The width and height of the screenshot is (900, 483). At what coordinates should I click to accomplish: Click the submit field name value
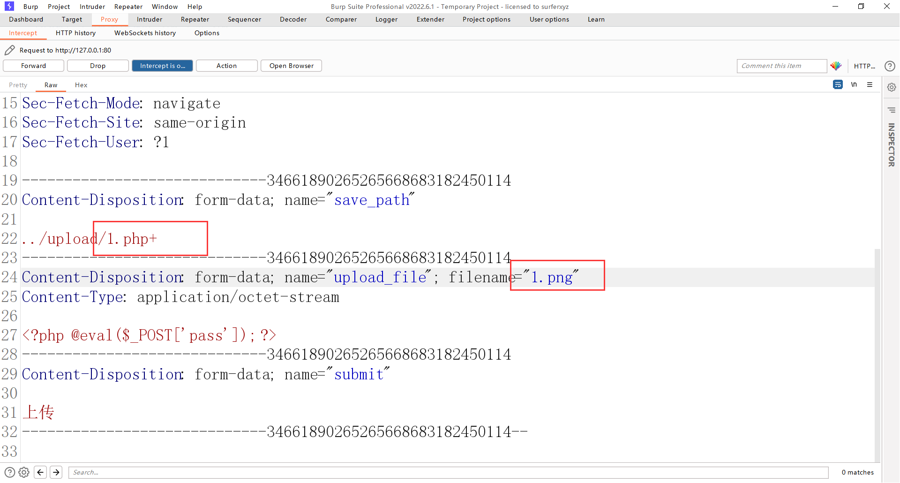pyautogui.click(x=359, y=374)
